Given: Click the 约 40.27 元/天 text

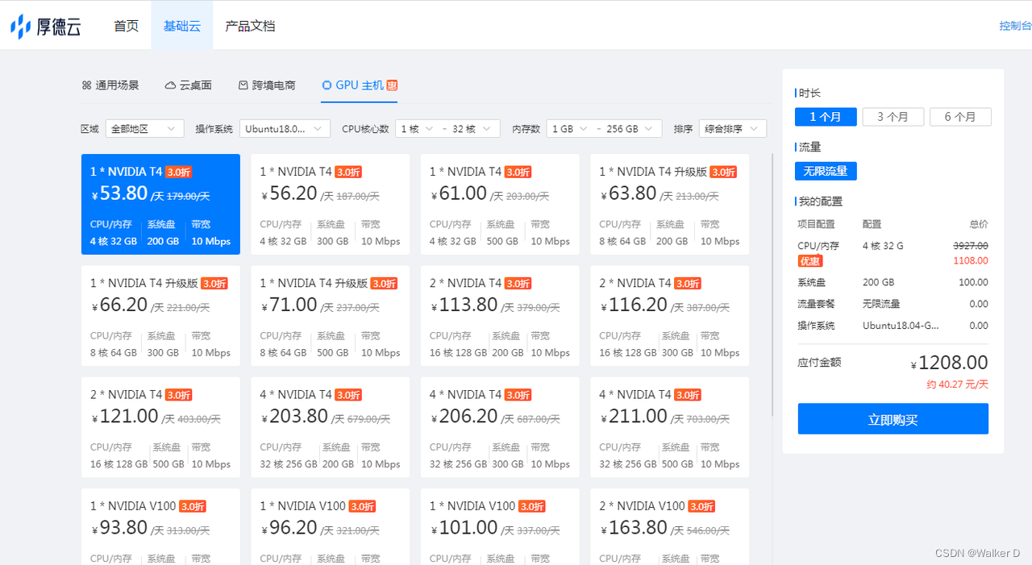Looking at the screenshot, I should coord(957,385).
